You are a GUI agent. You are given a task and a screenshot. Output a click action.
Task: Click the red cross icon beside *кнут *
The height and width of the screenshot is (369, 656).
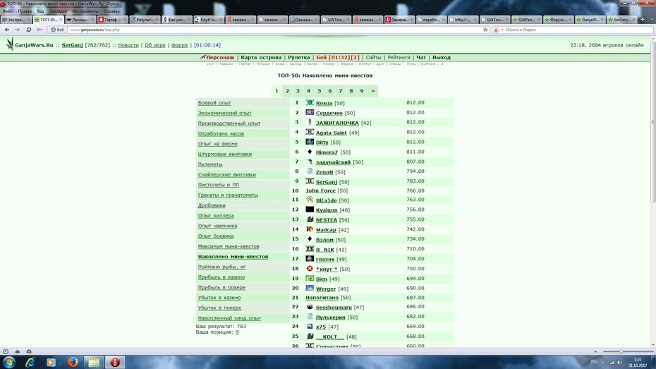[x=310, y=269]
